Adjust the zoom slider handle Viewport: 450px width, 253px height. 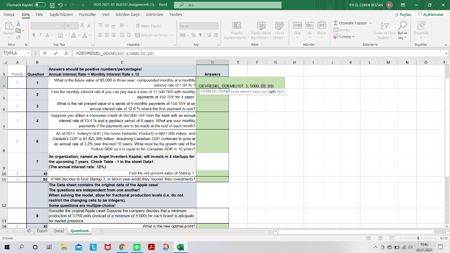(418, 238)
